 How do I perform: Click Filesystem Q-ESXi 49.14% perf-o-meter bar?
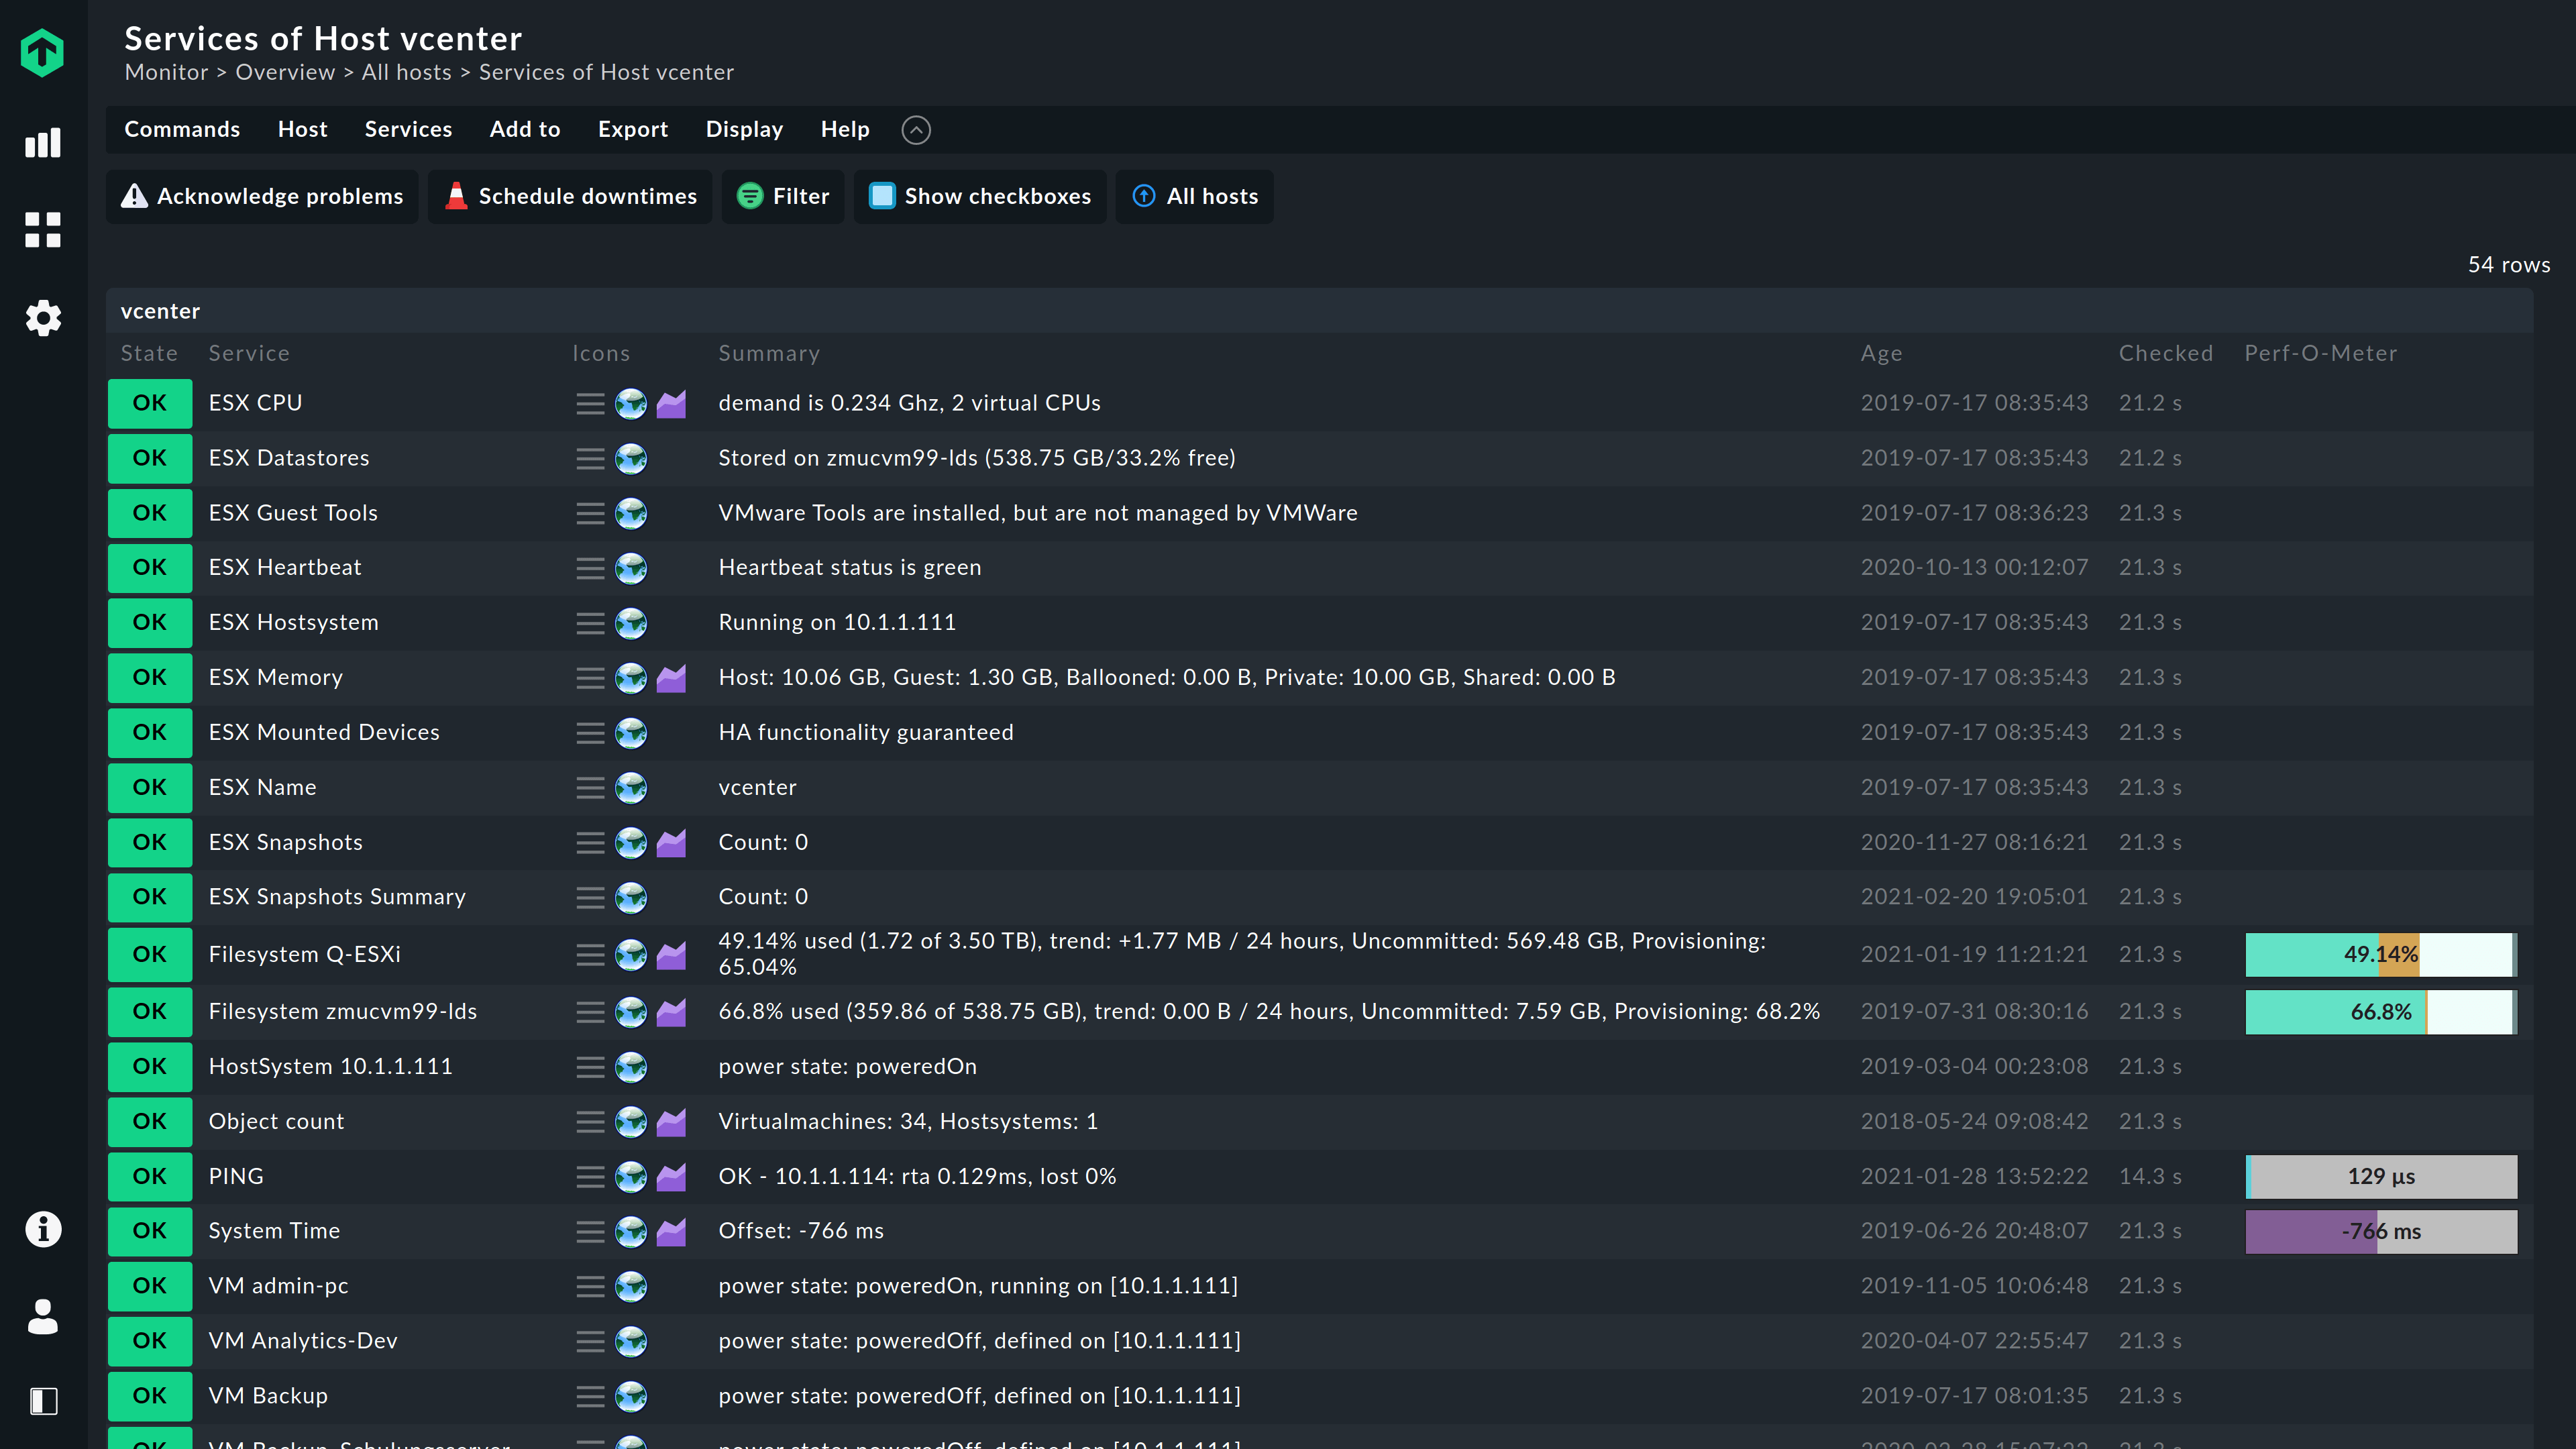[2381, 954]
